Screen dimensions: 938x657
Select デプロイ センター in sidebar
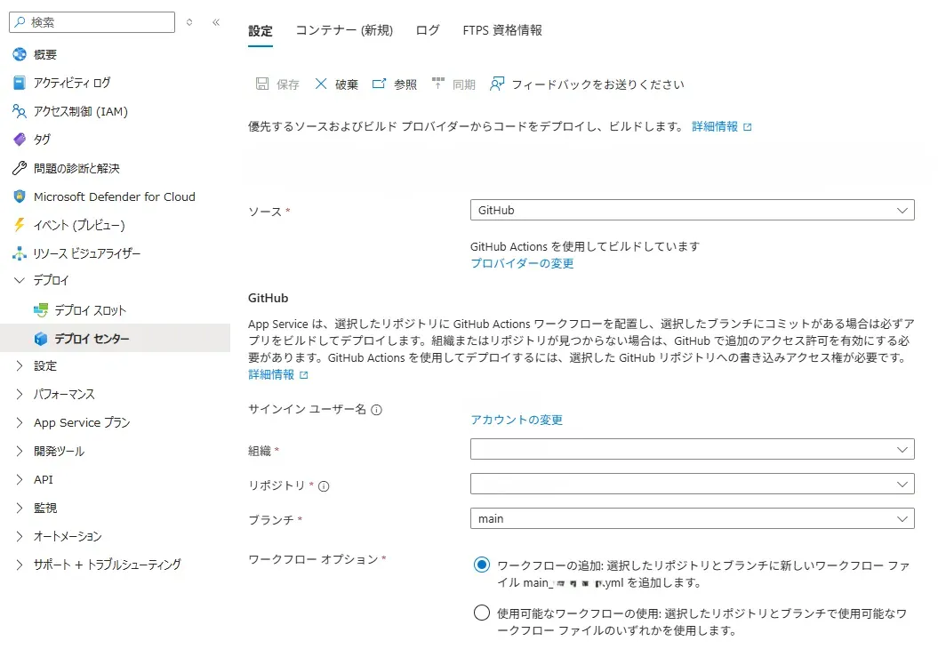(x=115, y=339)
